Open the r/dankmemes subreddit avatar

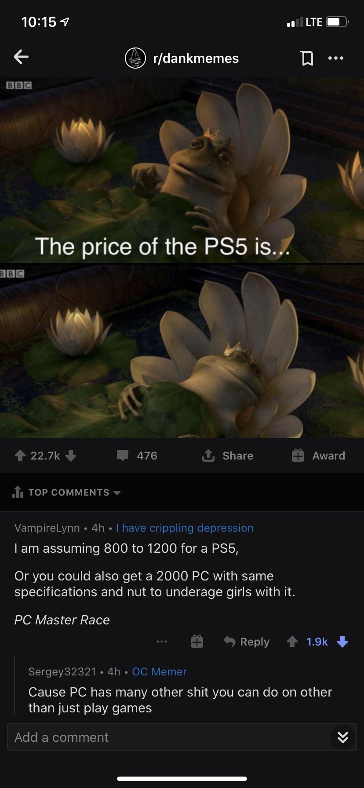135,58
